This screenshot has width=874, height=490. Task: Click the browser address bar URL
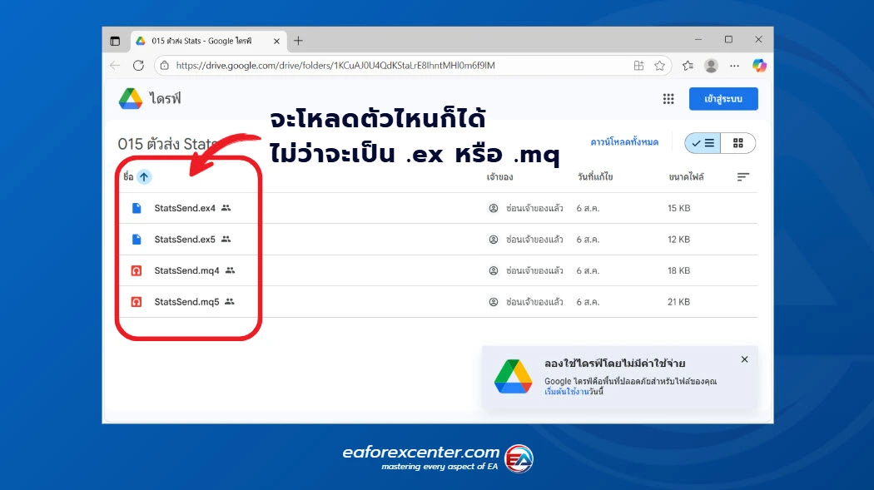tap(335, 66)
